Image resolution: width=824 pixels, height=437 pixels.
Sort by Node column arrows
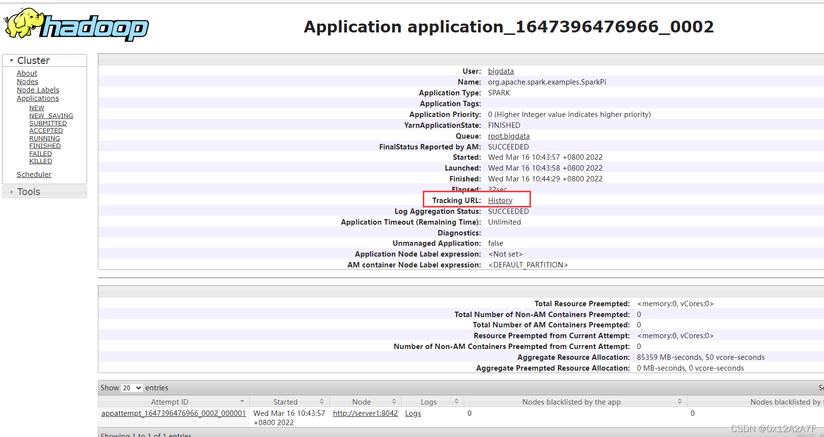pos(394,402)
